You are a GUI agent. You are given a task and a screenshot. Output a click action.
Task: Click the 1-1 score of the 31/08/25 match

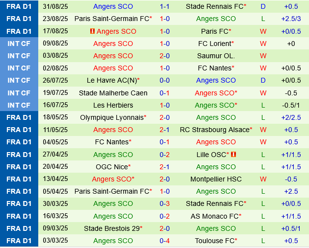click(x=165, y=6)
